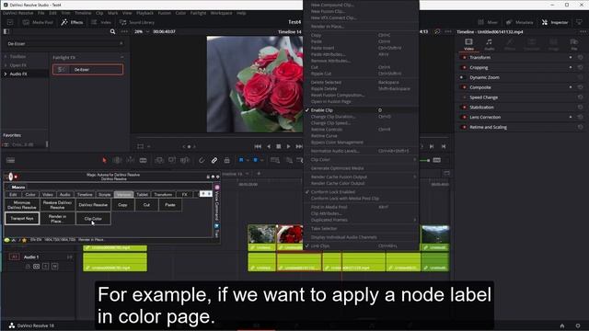Open the Transform tab in macro panel
589x331 pixels.
pyautogui.click(x=163, y=194)
